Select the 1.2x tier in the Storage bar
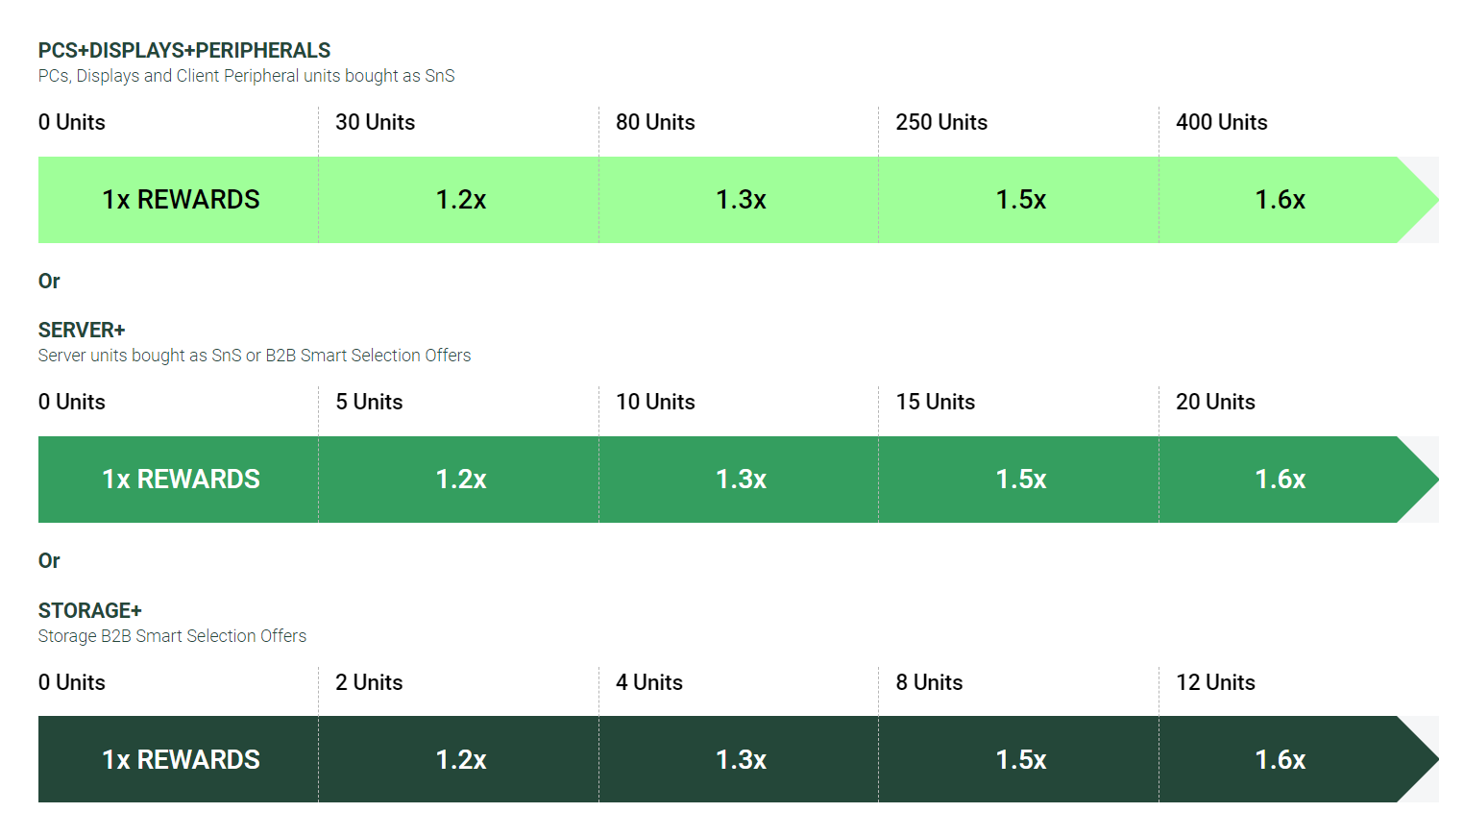Image resolution: width=1464 pixels, height=837 pixels. 460,760
